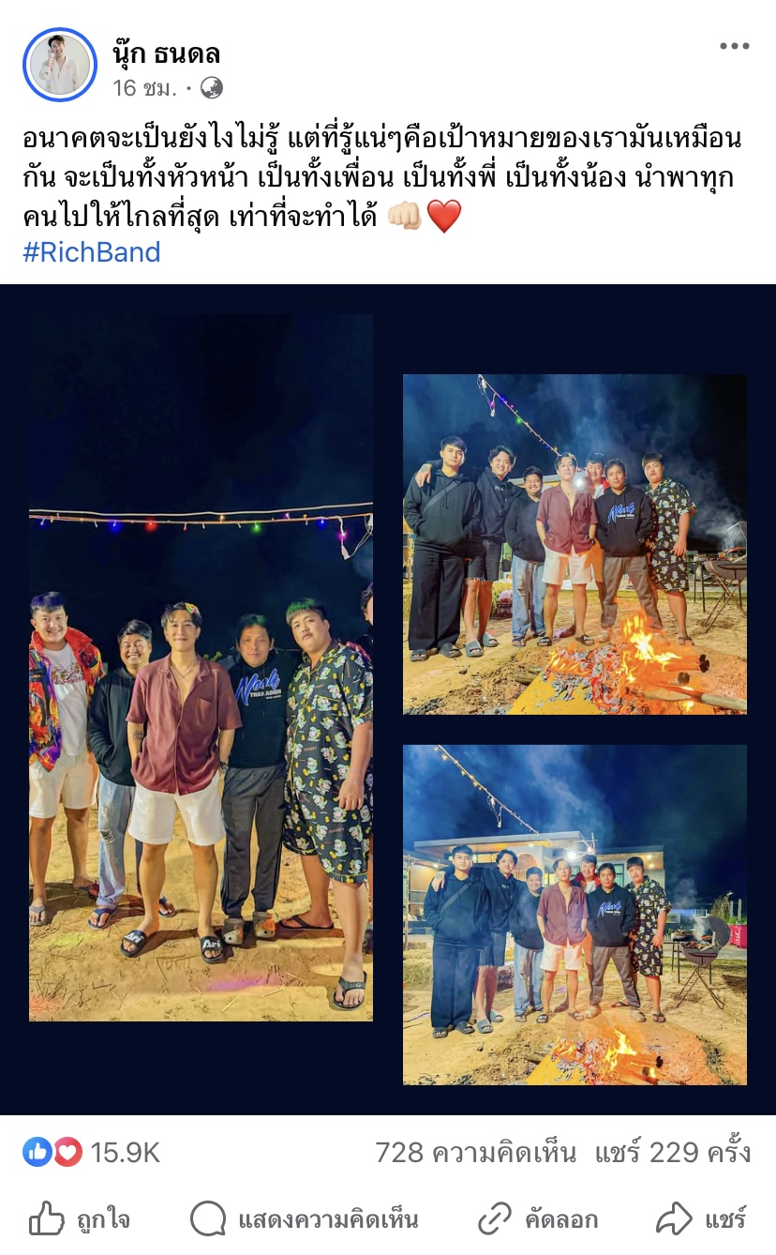Open the top-right campfire photo
The width and height of the screenshot is (776, 1255).
click(x=575, y=544)
